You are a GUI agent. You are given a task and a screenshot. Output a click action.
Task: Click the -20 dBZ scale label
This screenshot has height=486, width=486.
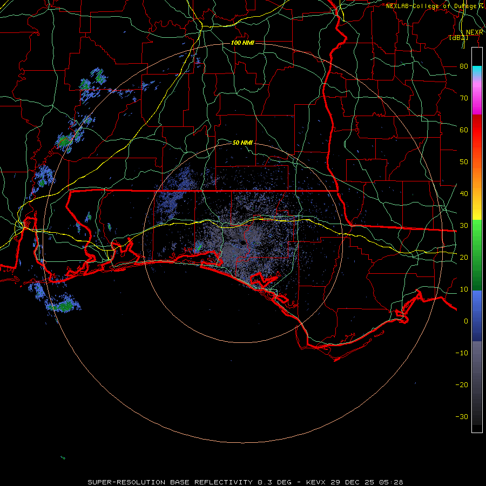(x=462, y=385)
